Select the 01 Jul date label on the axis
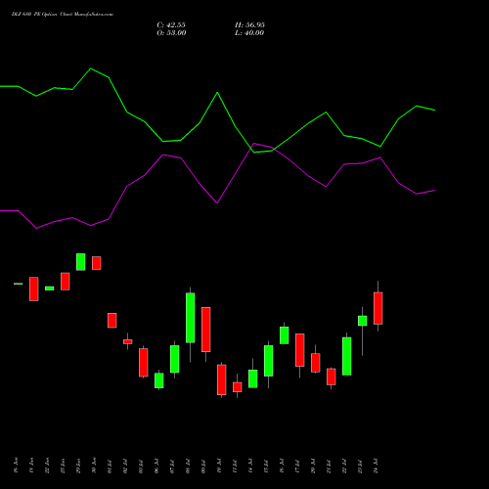Viewport: 489px width, 489px height. [110, 467]
